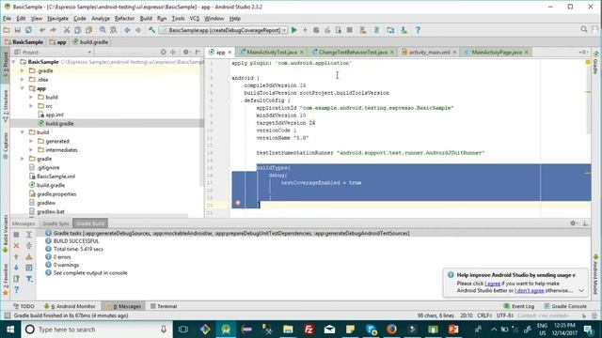
Task: Click the taskbar search box
Action: [97, 330]
